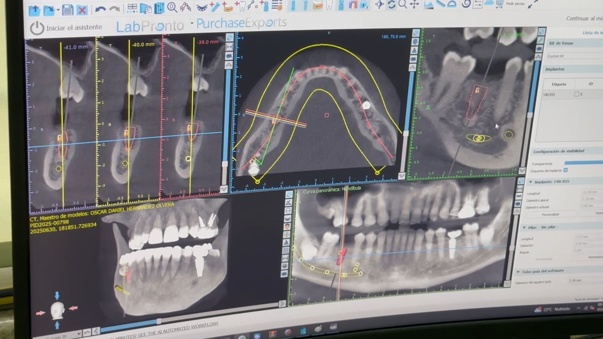603x339 pixels.
Task: Open the export folder dropdown arrow
Action: (x=58, y=10)
